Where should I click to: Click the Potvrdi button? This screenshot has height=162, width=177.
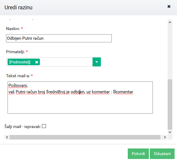138,154
